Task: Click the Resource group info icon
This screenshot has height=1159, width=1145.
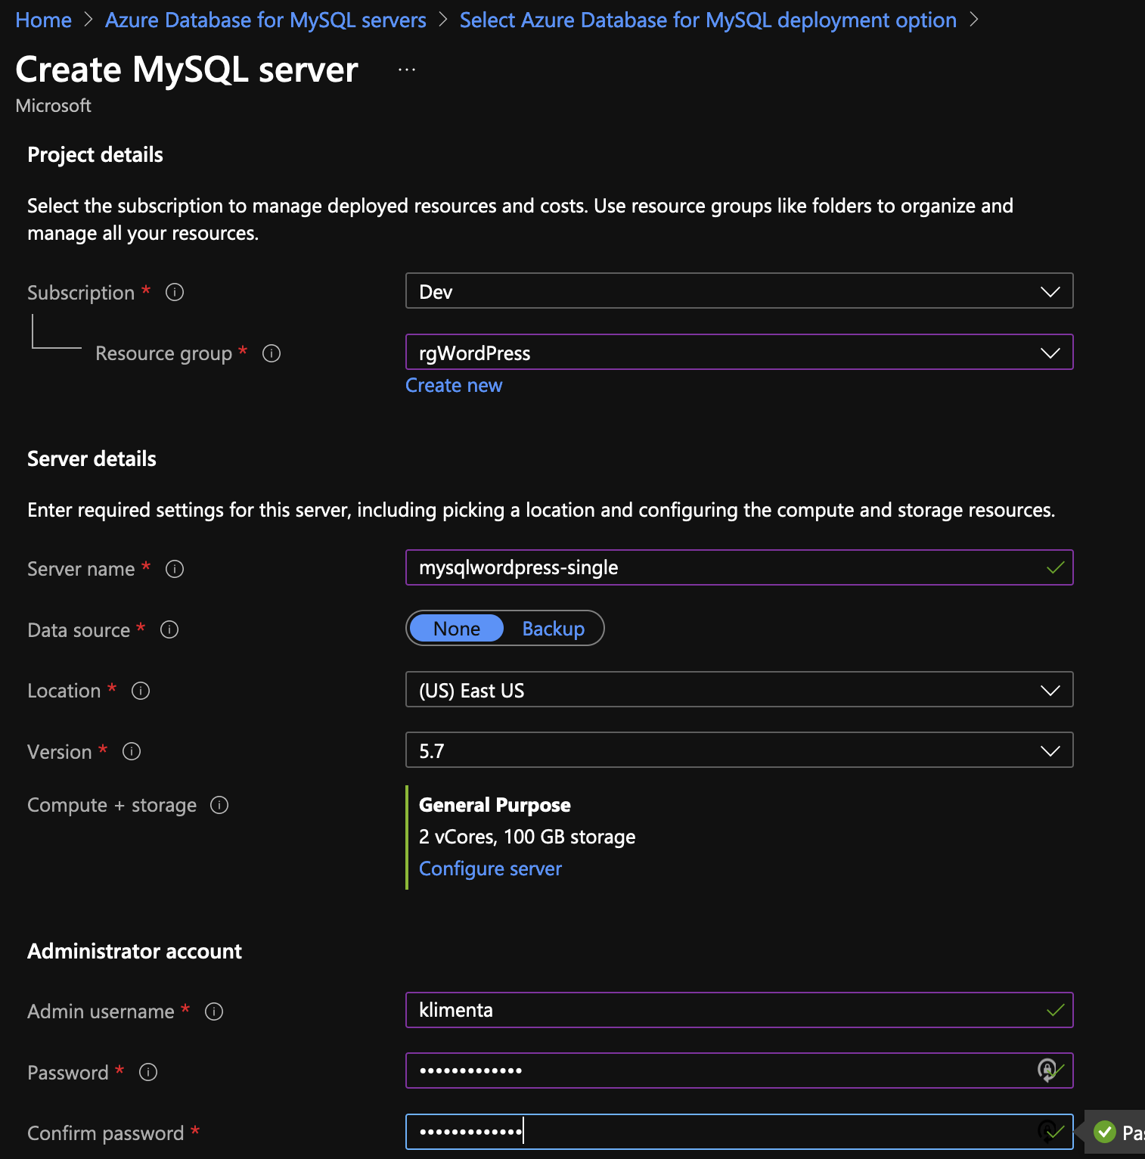Action: point(272,353)
